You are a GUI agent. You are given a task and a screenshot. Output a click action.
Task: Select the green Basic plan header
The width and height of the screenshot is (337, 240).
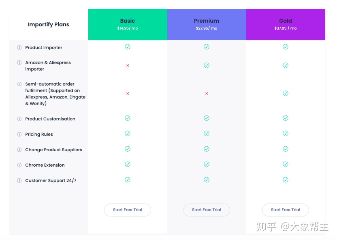point(128,24)
